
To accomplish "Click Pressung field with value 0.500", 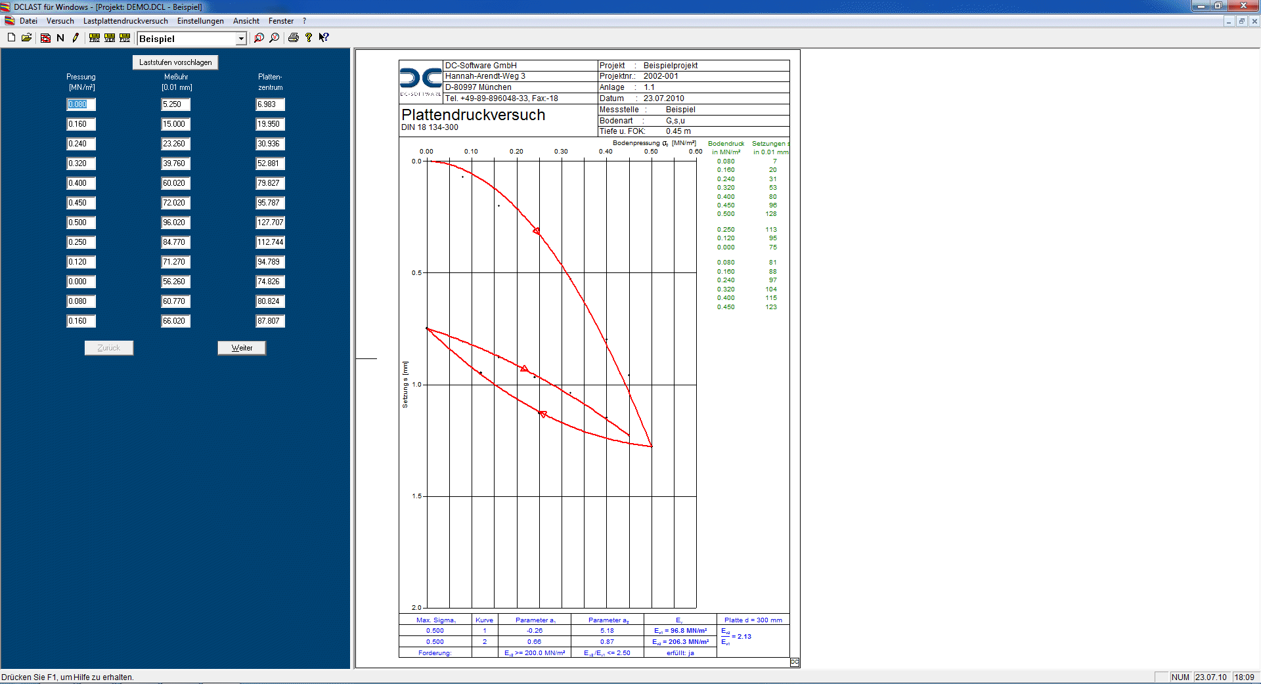I will 81,223.
